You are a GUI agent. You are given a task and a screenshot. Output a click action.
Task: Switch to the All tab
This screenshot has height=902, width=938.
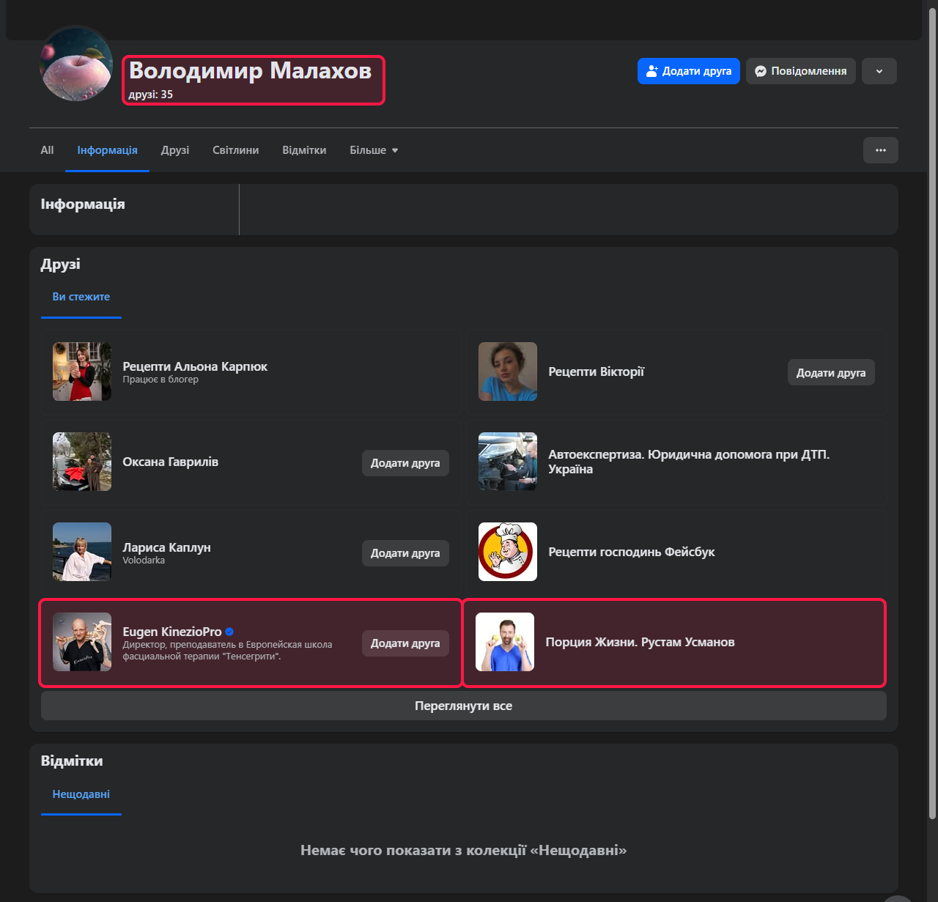coord(47,150)
